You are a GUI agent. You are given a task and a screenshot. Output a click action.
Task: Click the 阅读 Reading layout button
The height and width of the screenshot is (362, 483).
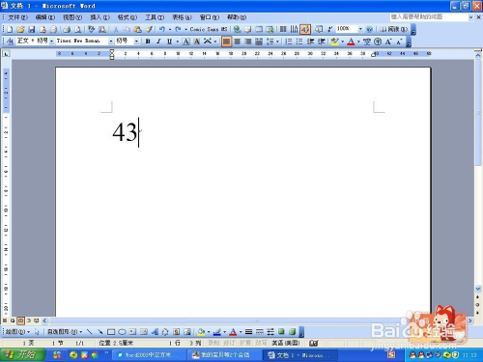pos(394,30)
